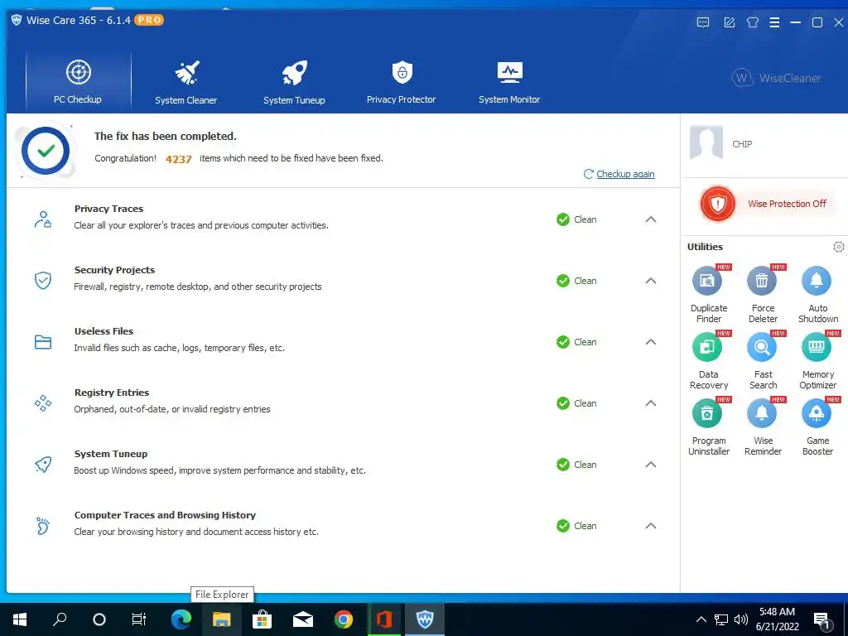Collapse the Privacy Traces section chevron

pyautogui.click(x=651, y=219)
